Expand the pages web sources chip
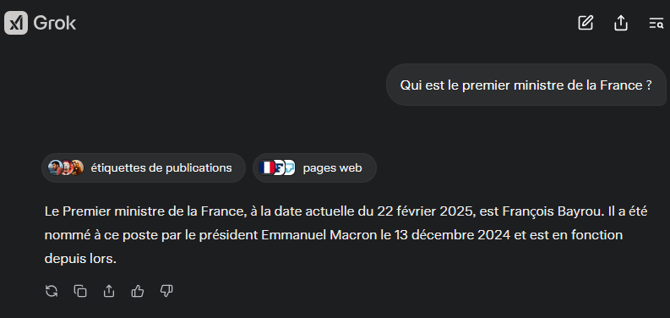670x318 pixels. point(314,167)
